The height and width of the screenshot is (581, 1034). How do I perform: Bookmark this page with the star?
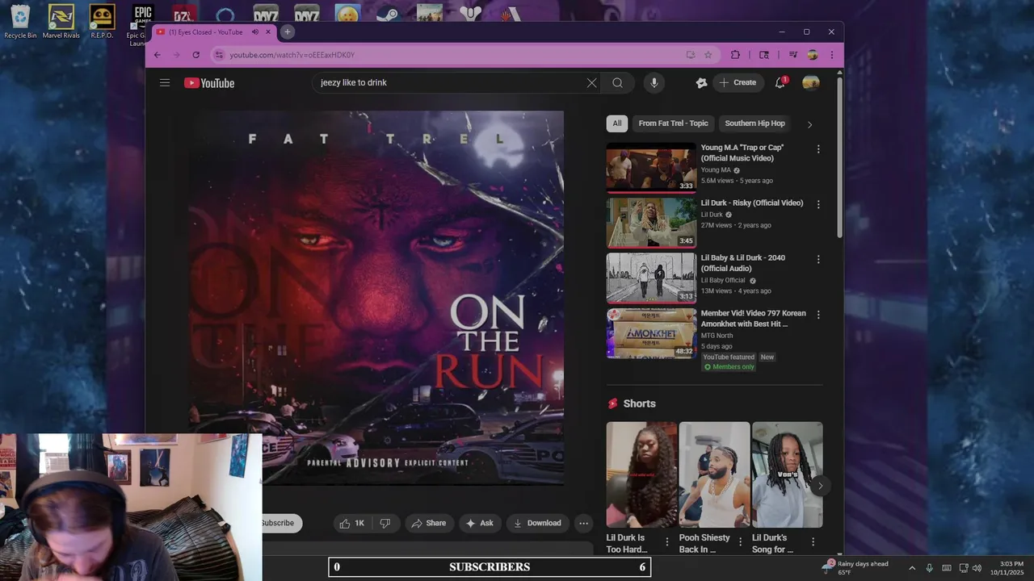pos(708,55)
